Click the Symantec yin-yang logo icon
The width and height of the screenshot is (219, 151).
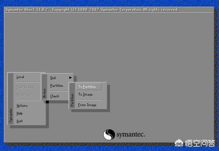coord(109,135)
